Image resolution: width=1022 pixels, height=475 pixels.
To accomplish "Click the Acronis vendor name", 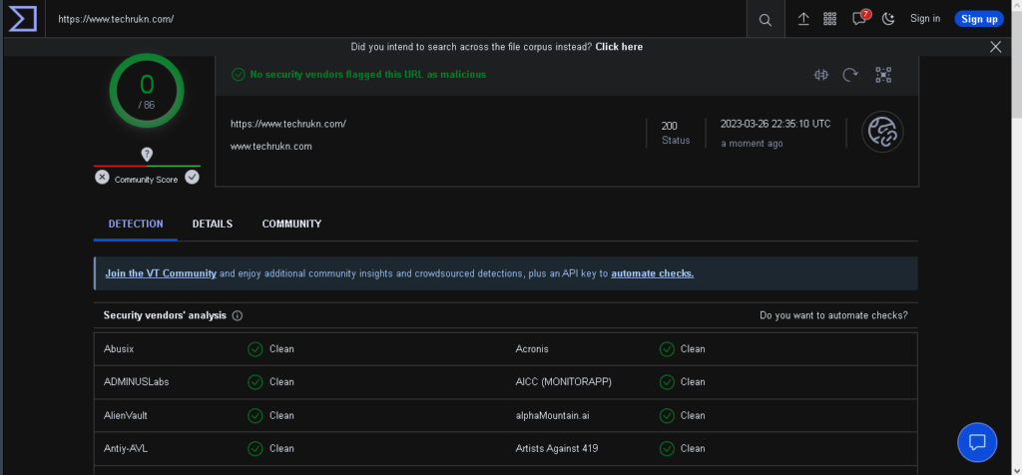I will click(x=532, y=349).
